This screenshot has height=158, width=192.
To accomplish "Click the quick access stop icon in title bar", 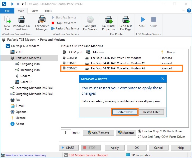I will click(18, 4).
